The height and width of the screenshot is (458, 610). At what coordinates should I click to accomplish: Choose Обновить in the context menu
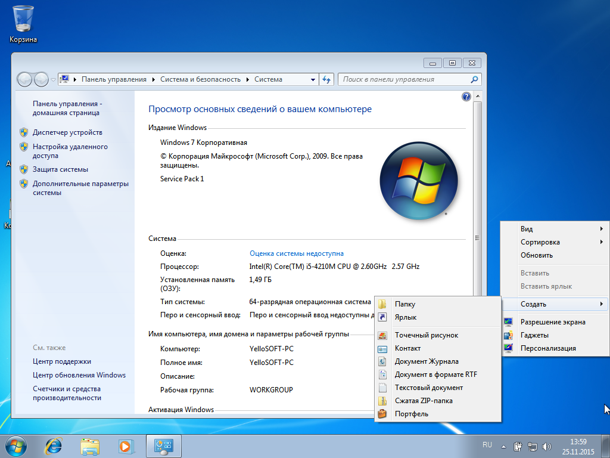click(x=555, y=255)
